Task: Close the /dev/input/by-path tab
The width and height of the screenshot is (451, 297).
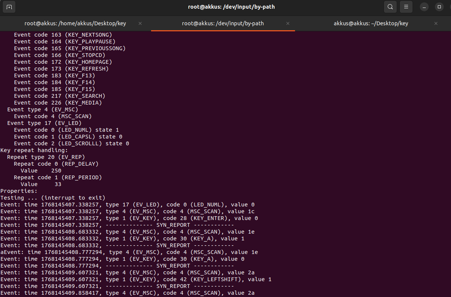Action: click(288, 23)
